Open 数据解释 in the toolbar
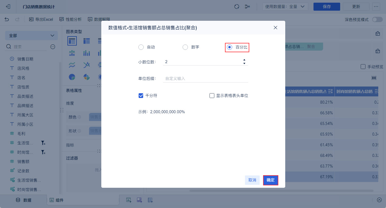The image size is (386, 208). 99,19
